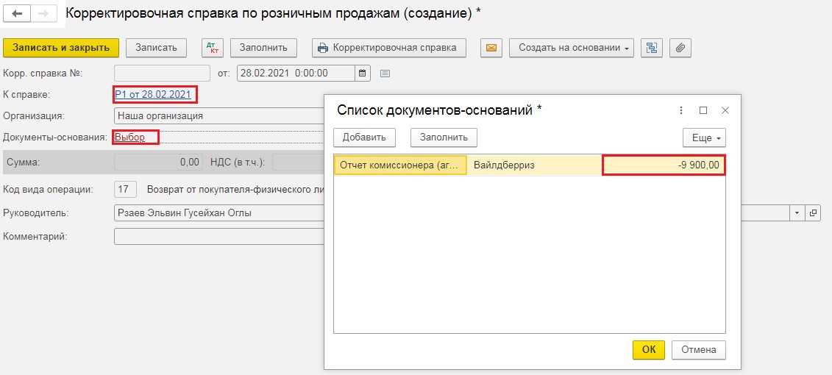
Task: Click the Код вида операции field 17
Action: (x=125, y=189)
